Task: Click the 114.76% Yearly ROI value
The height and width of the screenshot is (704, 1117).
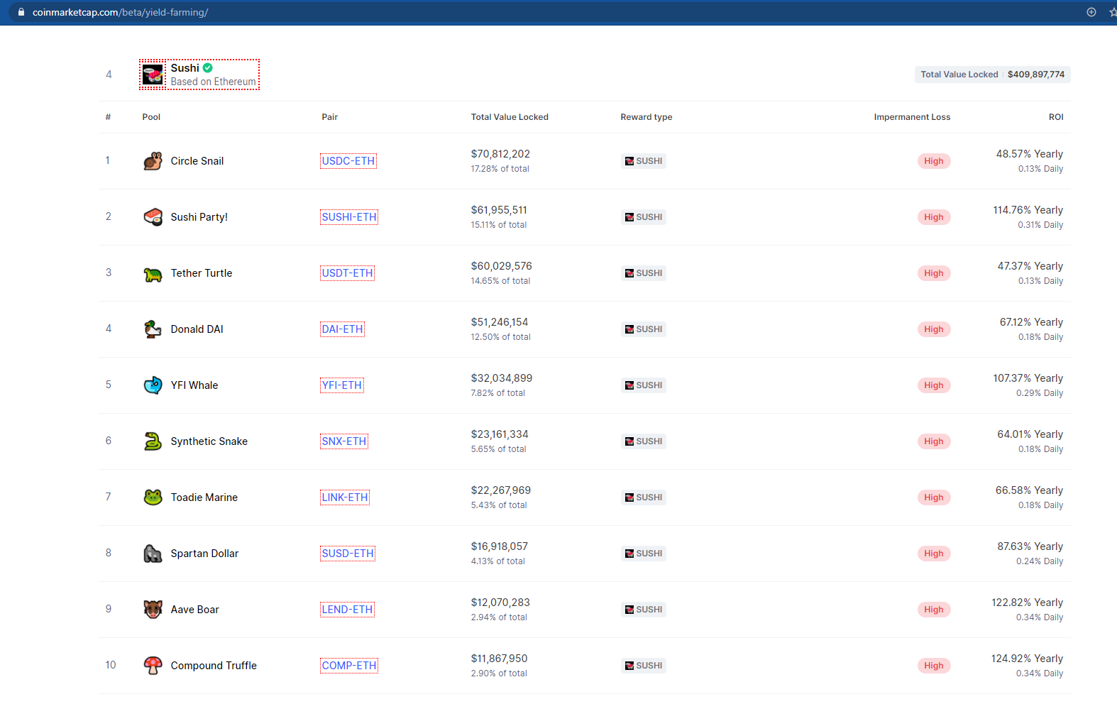Action: [x=1028, y=210]
